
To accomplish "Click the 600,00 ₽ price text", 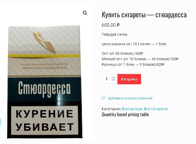I will (111, 25).
